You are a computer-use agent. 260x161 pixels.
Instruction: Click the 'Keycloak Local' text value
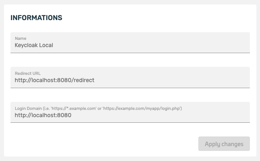tap(34, 45)
